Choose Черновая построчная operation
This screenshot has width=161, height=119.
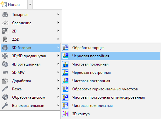pyautogui.click(x=110, y=73)
